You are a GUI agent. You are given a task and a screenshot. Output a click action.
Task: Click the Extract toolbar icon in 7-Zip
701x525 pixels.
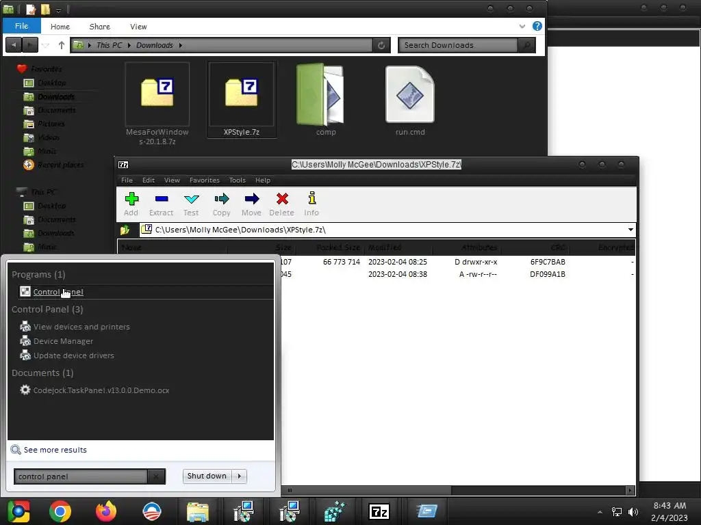point(161,204)
